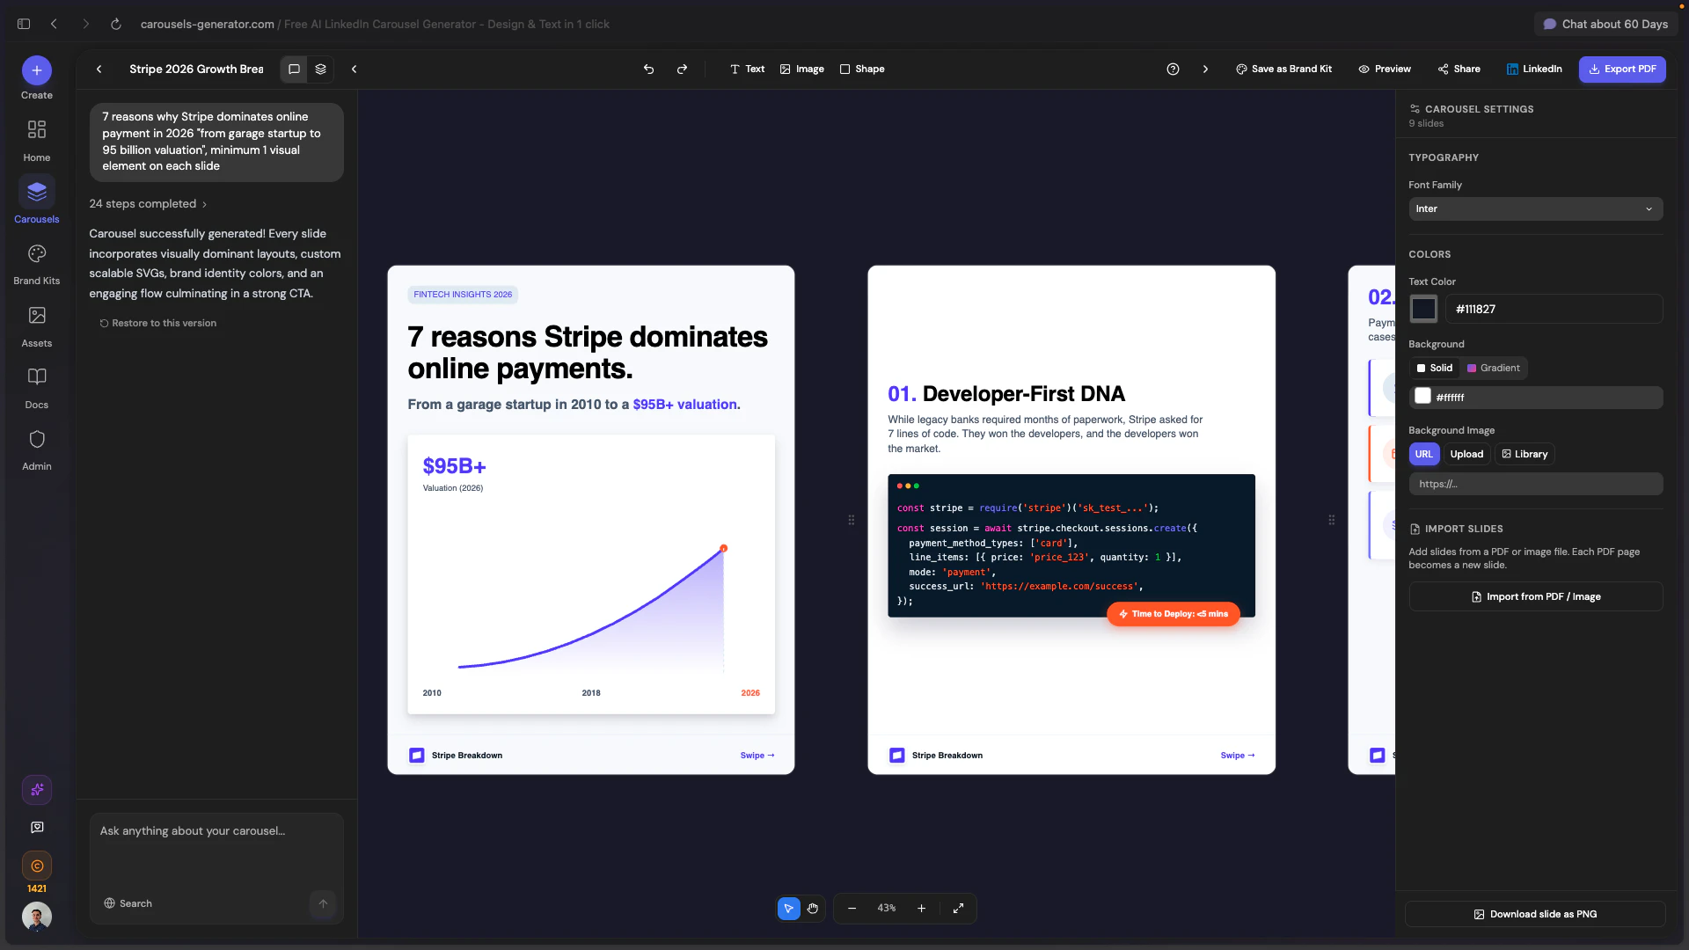Collapse the left chat panel
The width and height of the screenshot is (1689, 950).
354,69
